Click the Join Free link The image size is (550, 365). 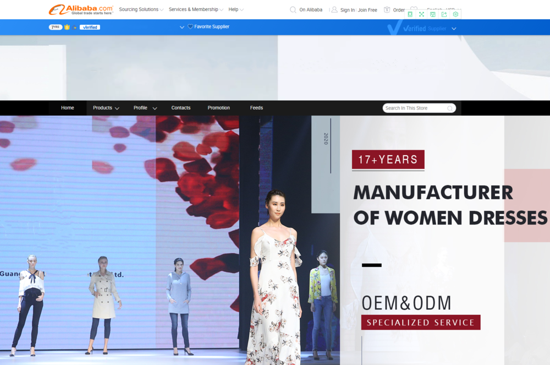point(367,10)
